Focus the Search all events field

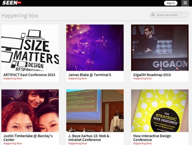tap(169, 15)
